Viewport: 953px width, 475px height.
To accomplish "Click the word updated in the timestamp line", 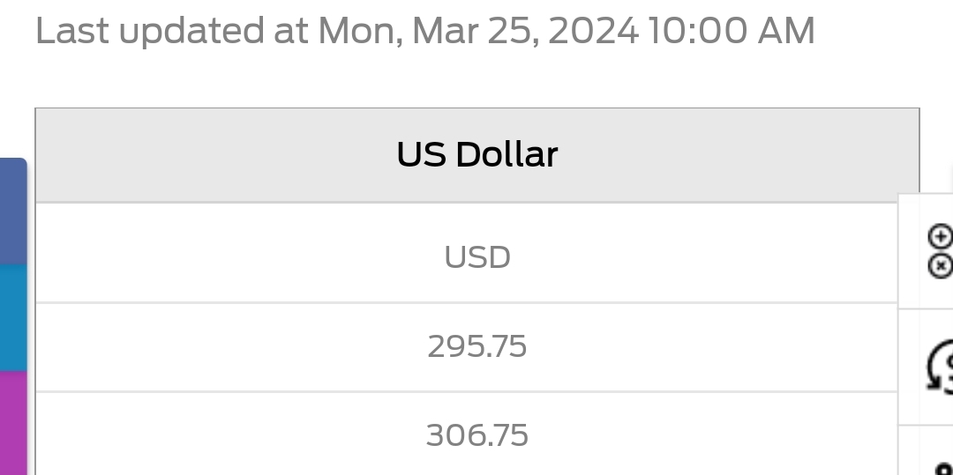I will (x=191, y=32).
